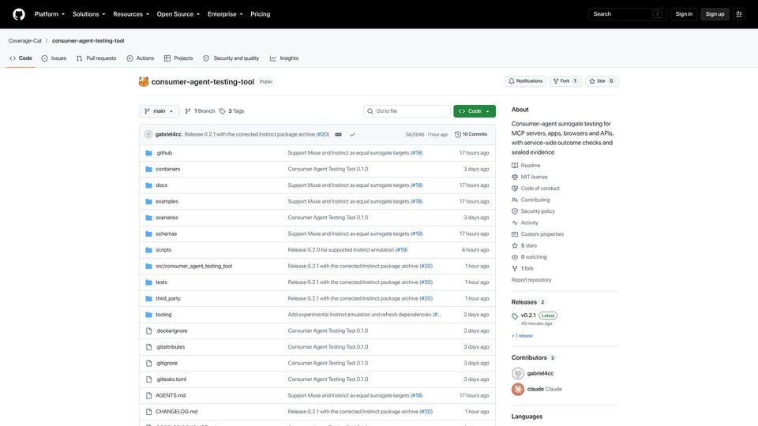Viewport: 758px width, 426px height.
Task: Open claude contributor profile
Action: tap(535, 389)
